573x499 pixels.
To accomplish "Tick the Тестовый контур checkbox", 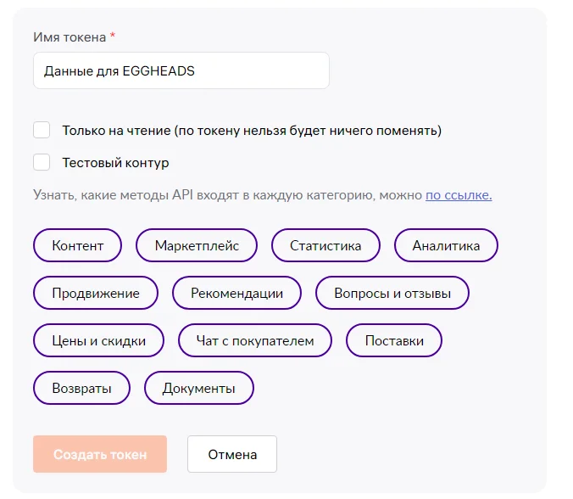I will (x=42, y=162).
